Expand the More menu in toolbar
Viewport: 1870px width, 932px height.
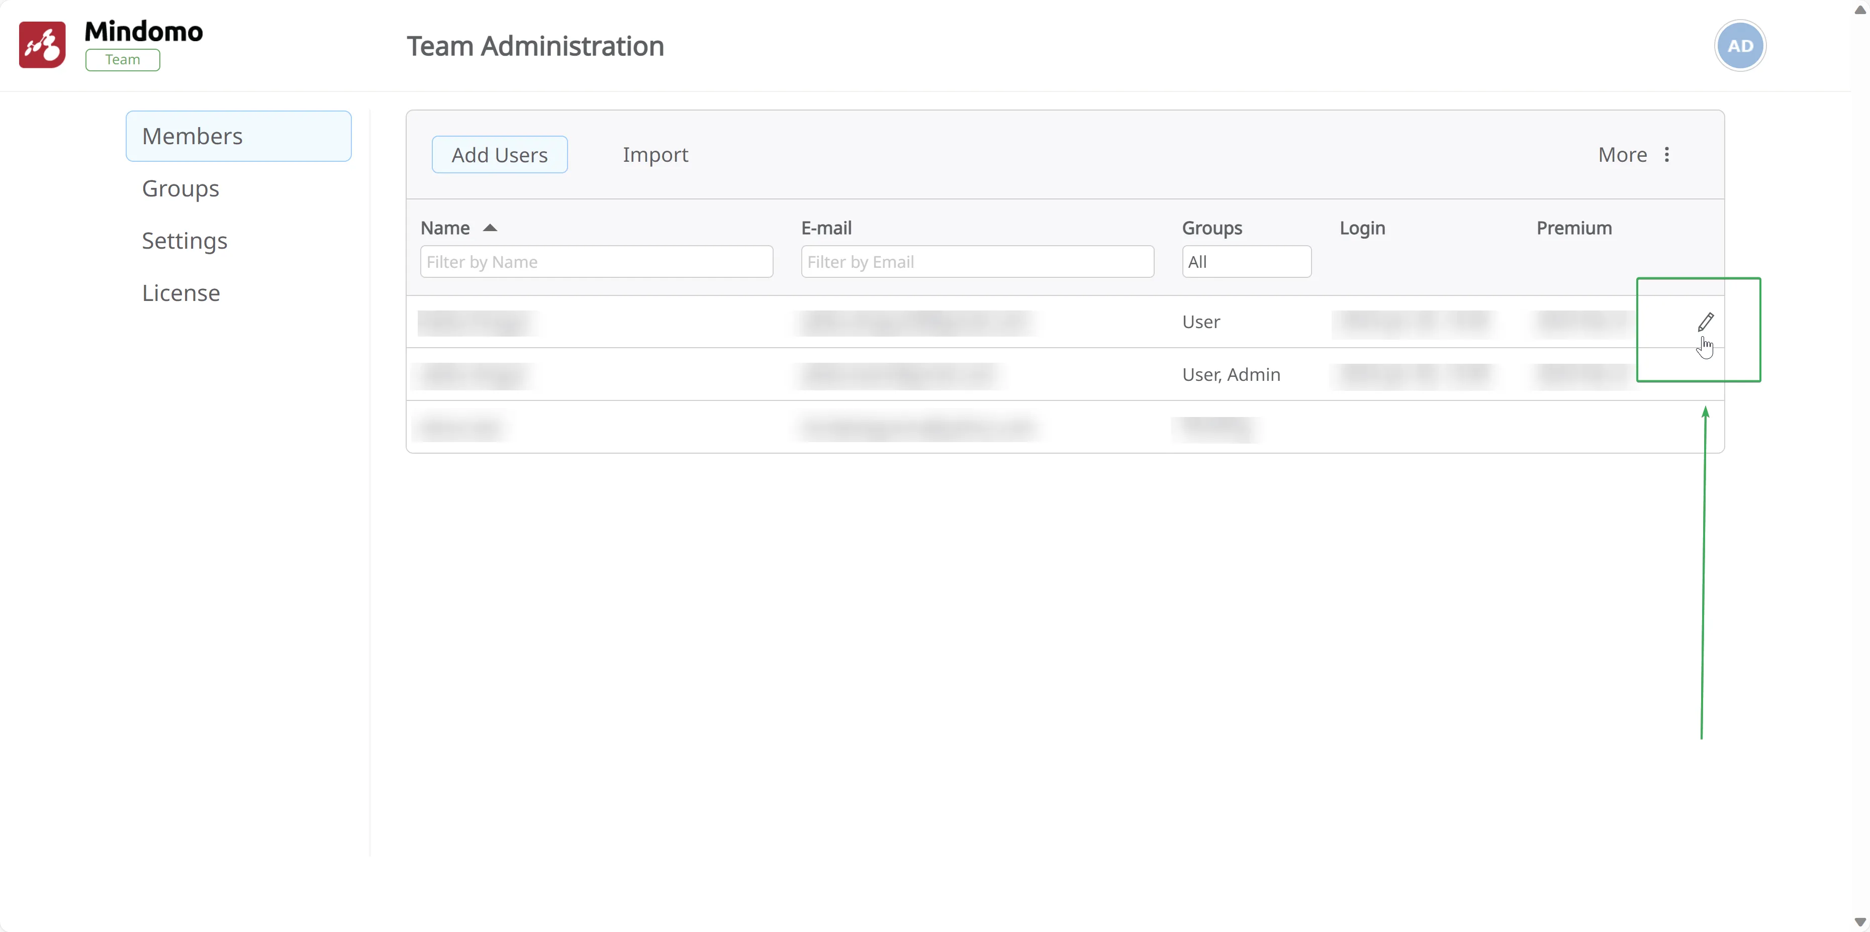tap(1623, 154)
